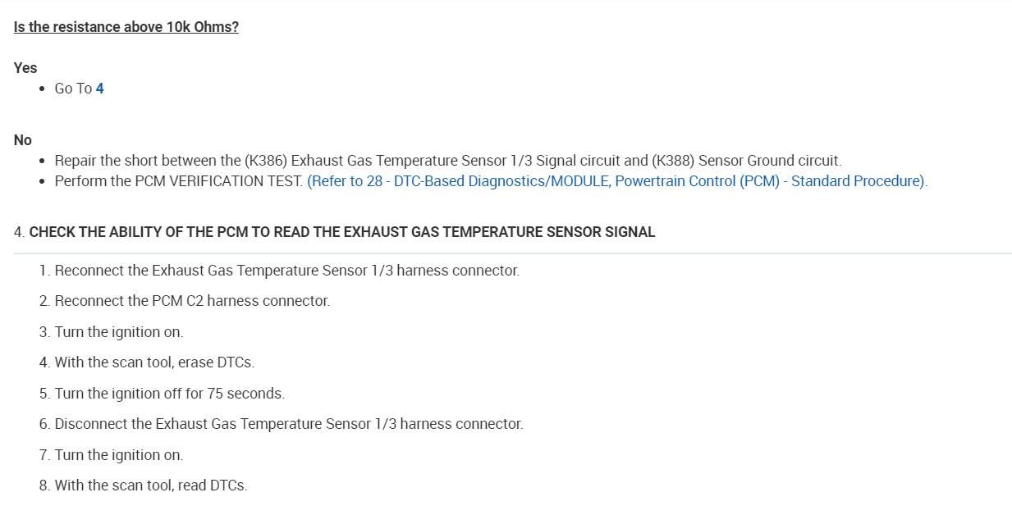This screenshot has width=1012, height=515.
Task: Click the bold "Yes" answer label
Action: click(x=25, y=68)
